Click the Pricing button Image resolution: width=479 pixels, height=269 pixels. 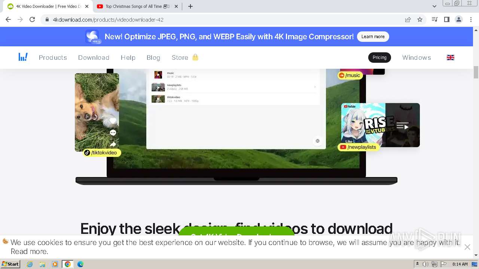[x=379, y=58]
